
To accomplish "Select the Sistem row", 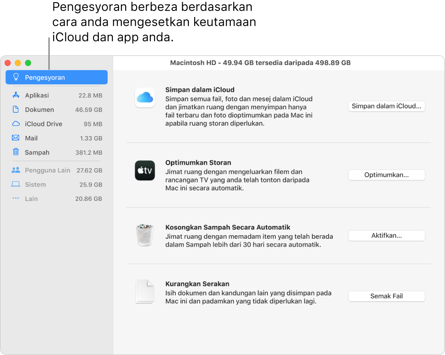I will click(57, 184).
